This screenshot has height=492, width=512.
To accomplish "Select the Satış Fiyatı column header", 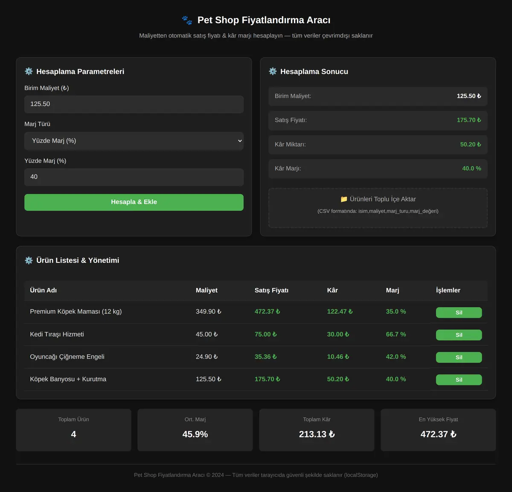I will click(x=271, y=290).
